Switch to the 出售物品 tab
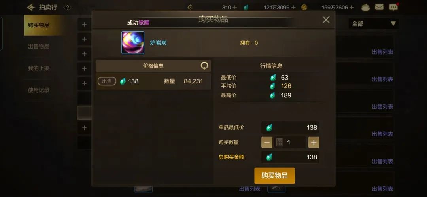The width and height of the screenshot is (427, 197). coord(39,47)
